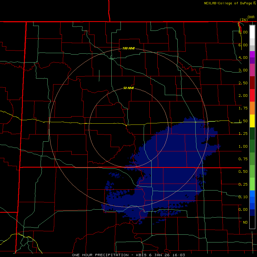Pick the dark red maroon legend swatch
Screen dimensions: 257x257
click(252, 83)
